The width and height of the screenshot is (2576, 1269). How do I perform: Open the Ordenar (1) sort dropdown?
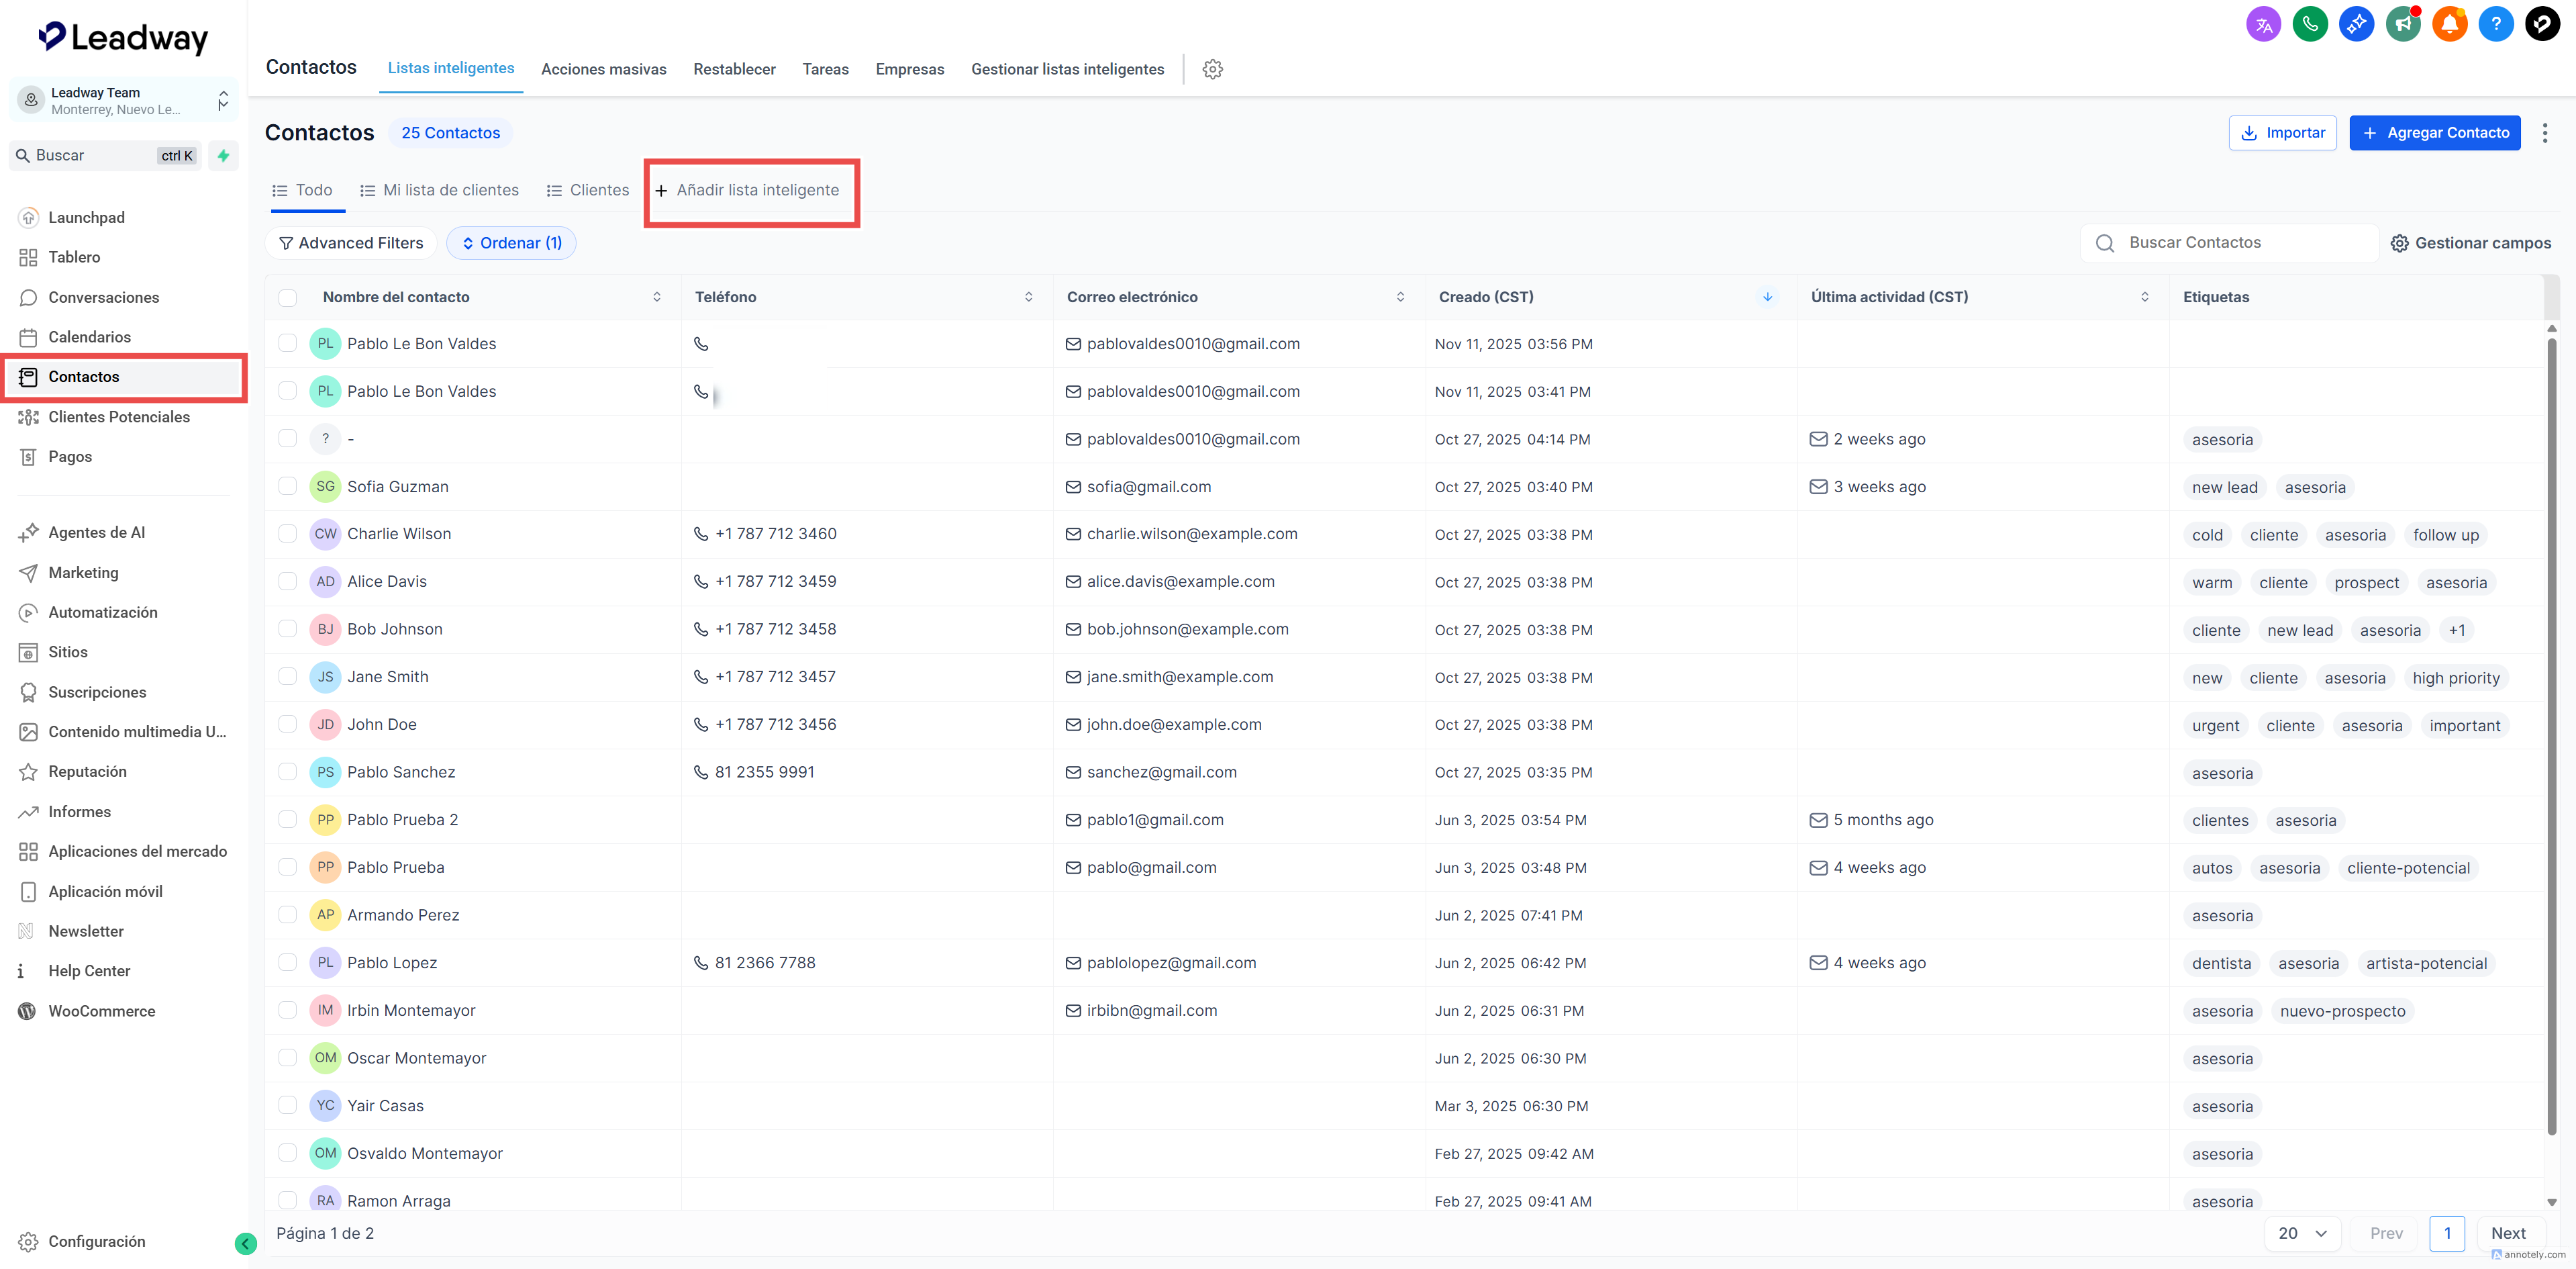pyautogui.click(x=511, y=243)
